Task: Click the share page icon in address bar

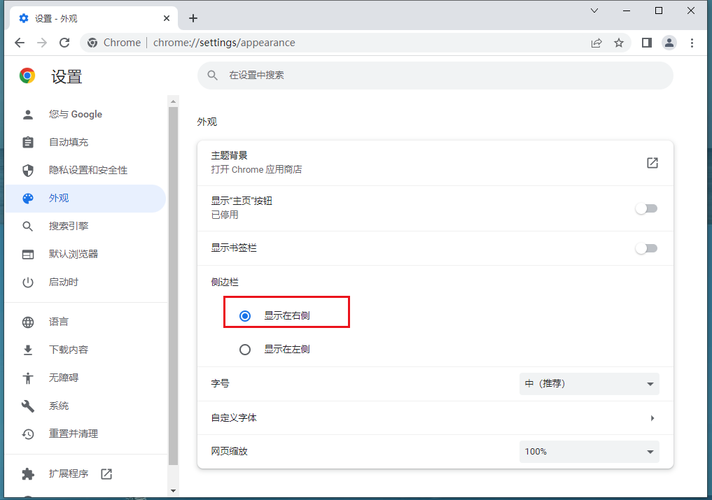Action: 596,43
